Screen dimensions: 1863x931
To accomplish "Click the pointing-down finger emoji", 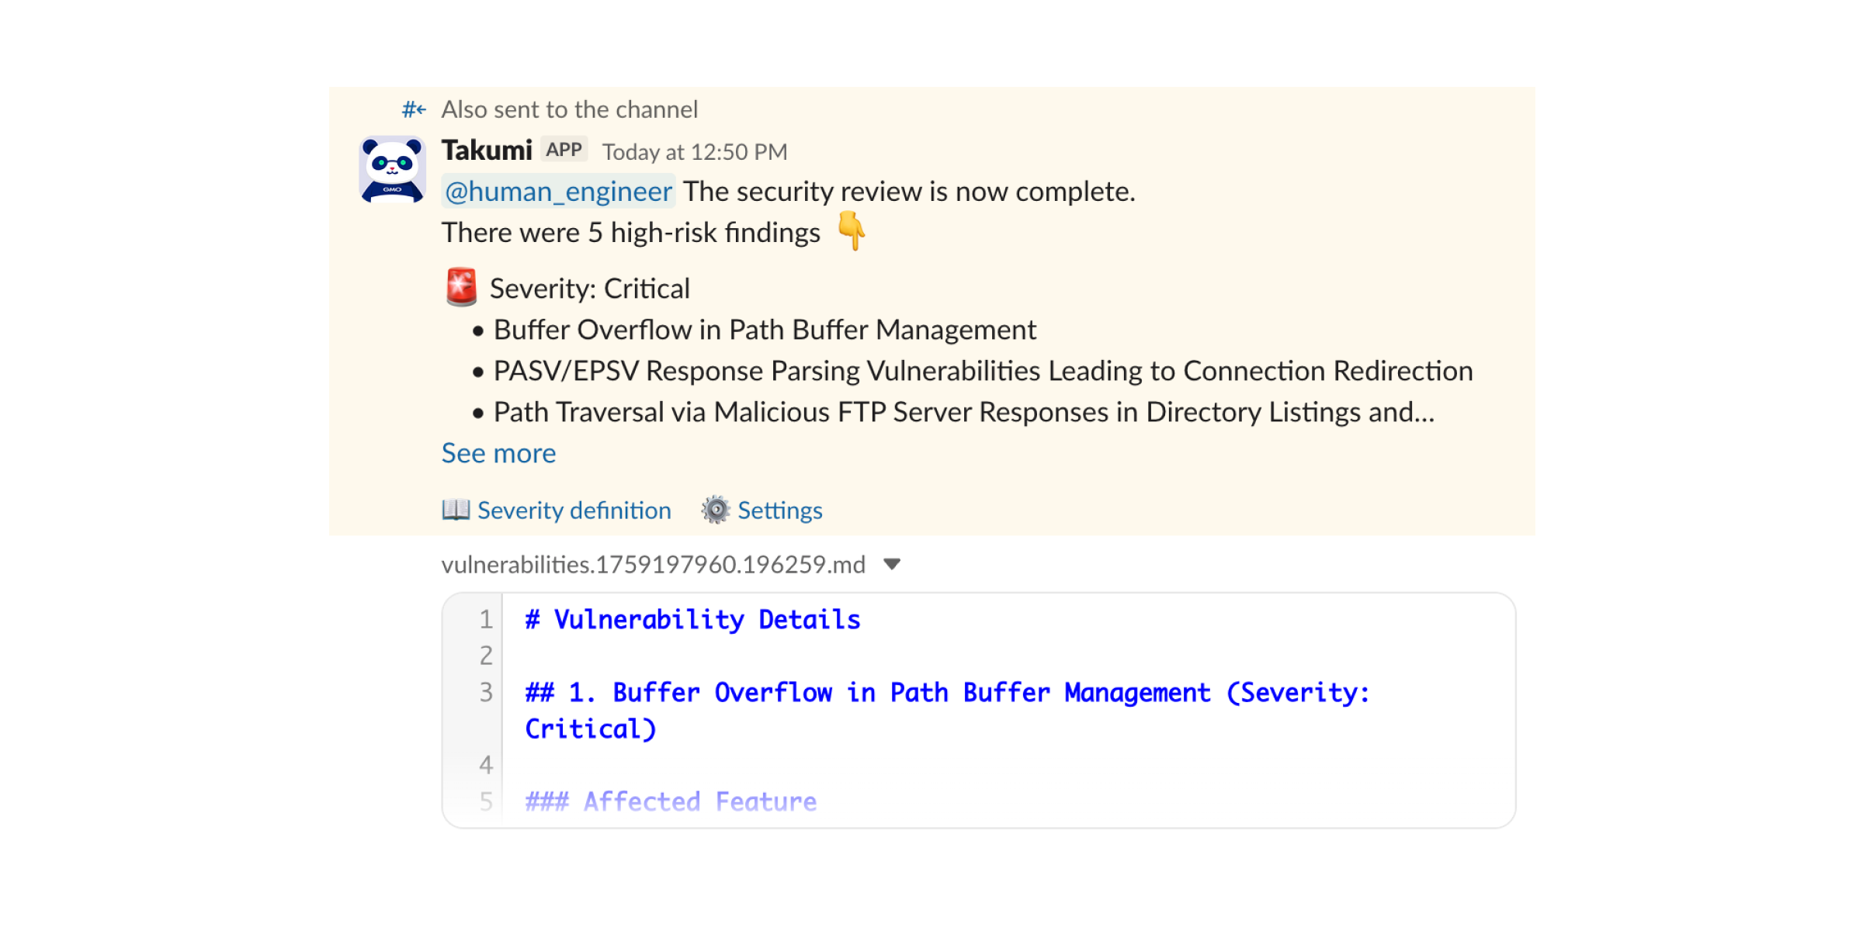I will click(851, 232).
